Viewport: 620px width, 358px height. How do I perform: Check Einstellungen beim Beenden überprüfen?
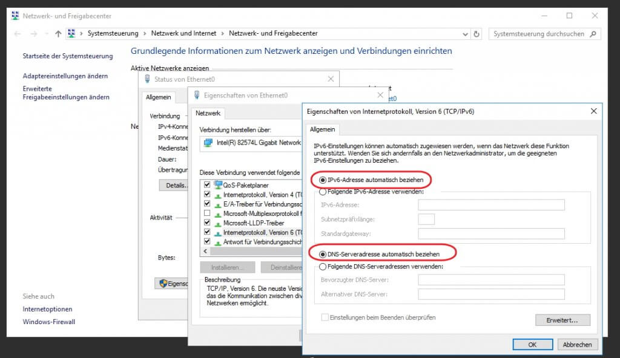click(x=326, y=317)
